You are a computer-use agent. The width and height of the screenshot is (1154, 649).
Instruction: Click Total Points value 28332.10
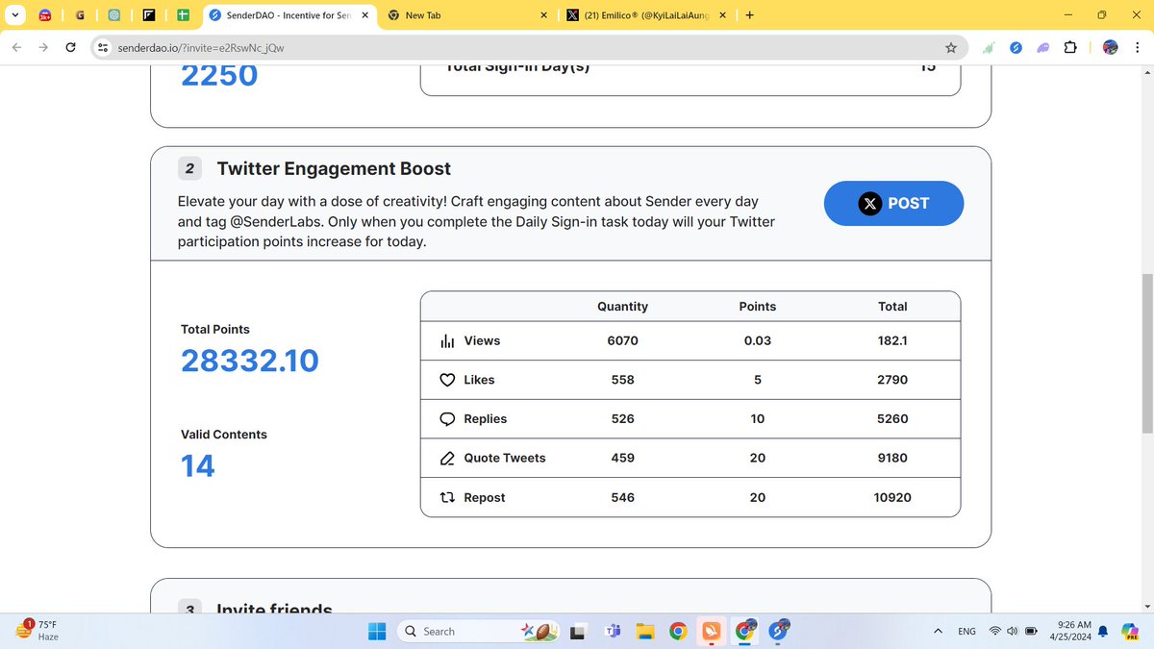[250, 361]
